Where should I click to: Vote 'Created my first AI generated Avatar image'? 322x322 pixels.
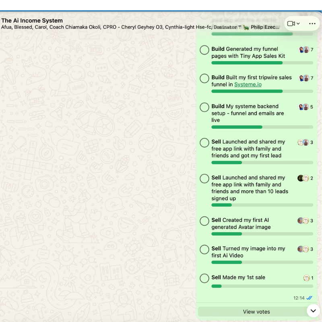204,221
